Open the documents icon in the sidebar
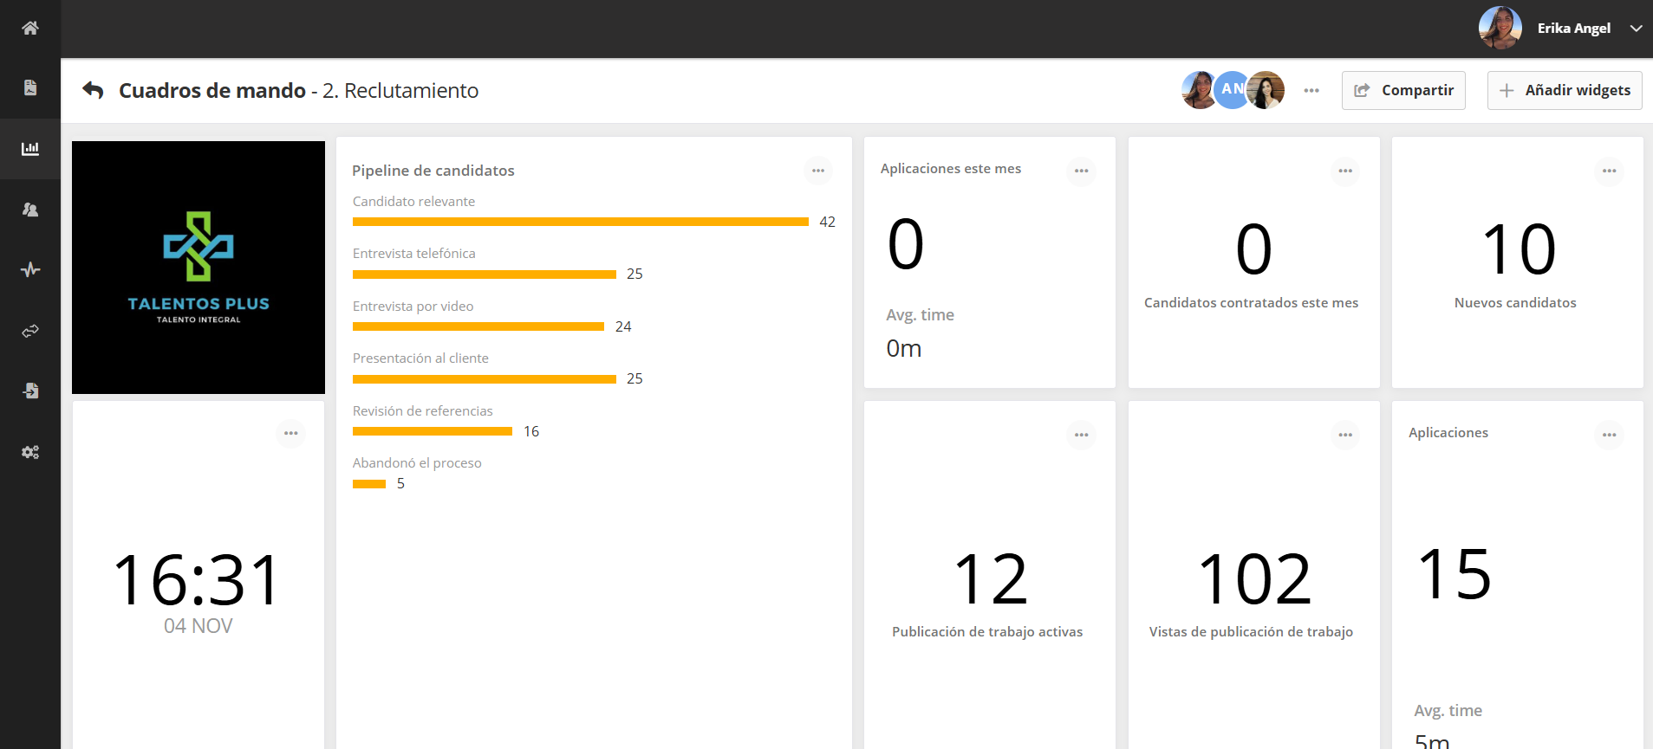Image resolution: width=1653 pixels, height=749 pixels. point(30,88)
